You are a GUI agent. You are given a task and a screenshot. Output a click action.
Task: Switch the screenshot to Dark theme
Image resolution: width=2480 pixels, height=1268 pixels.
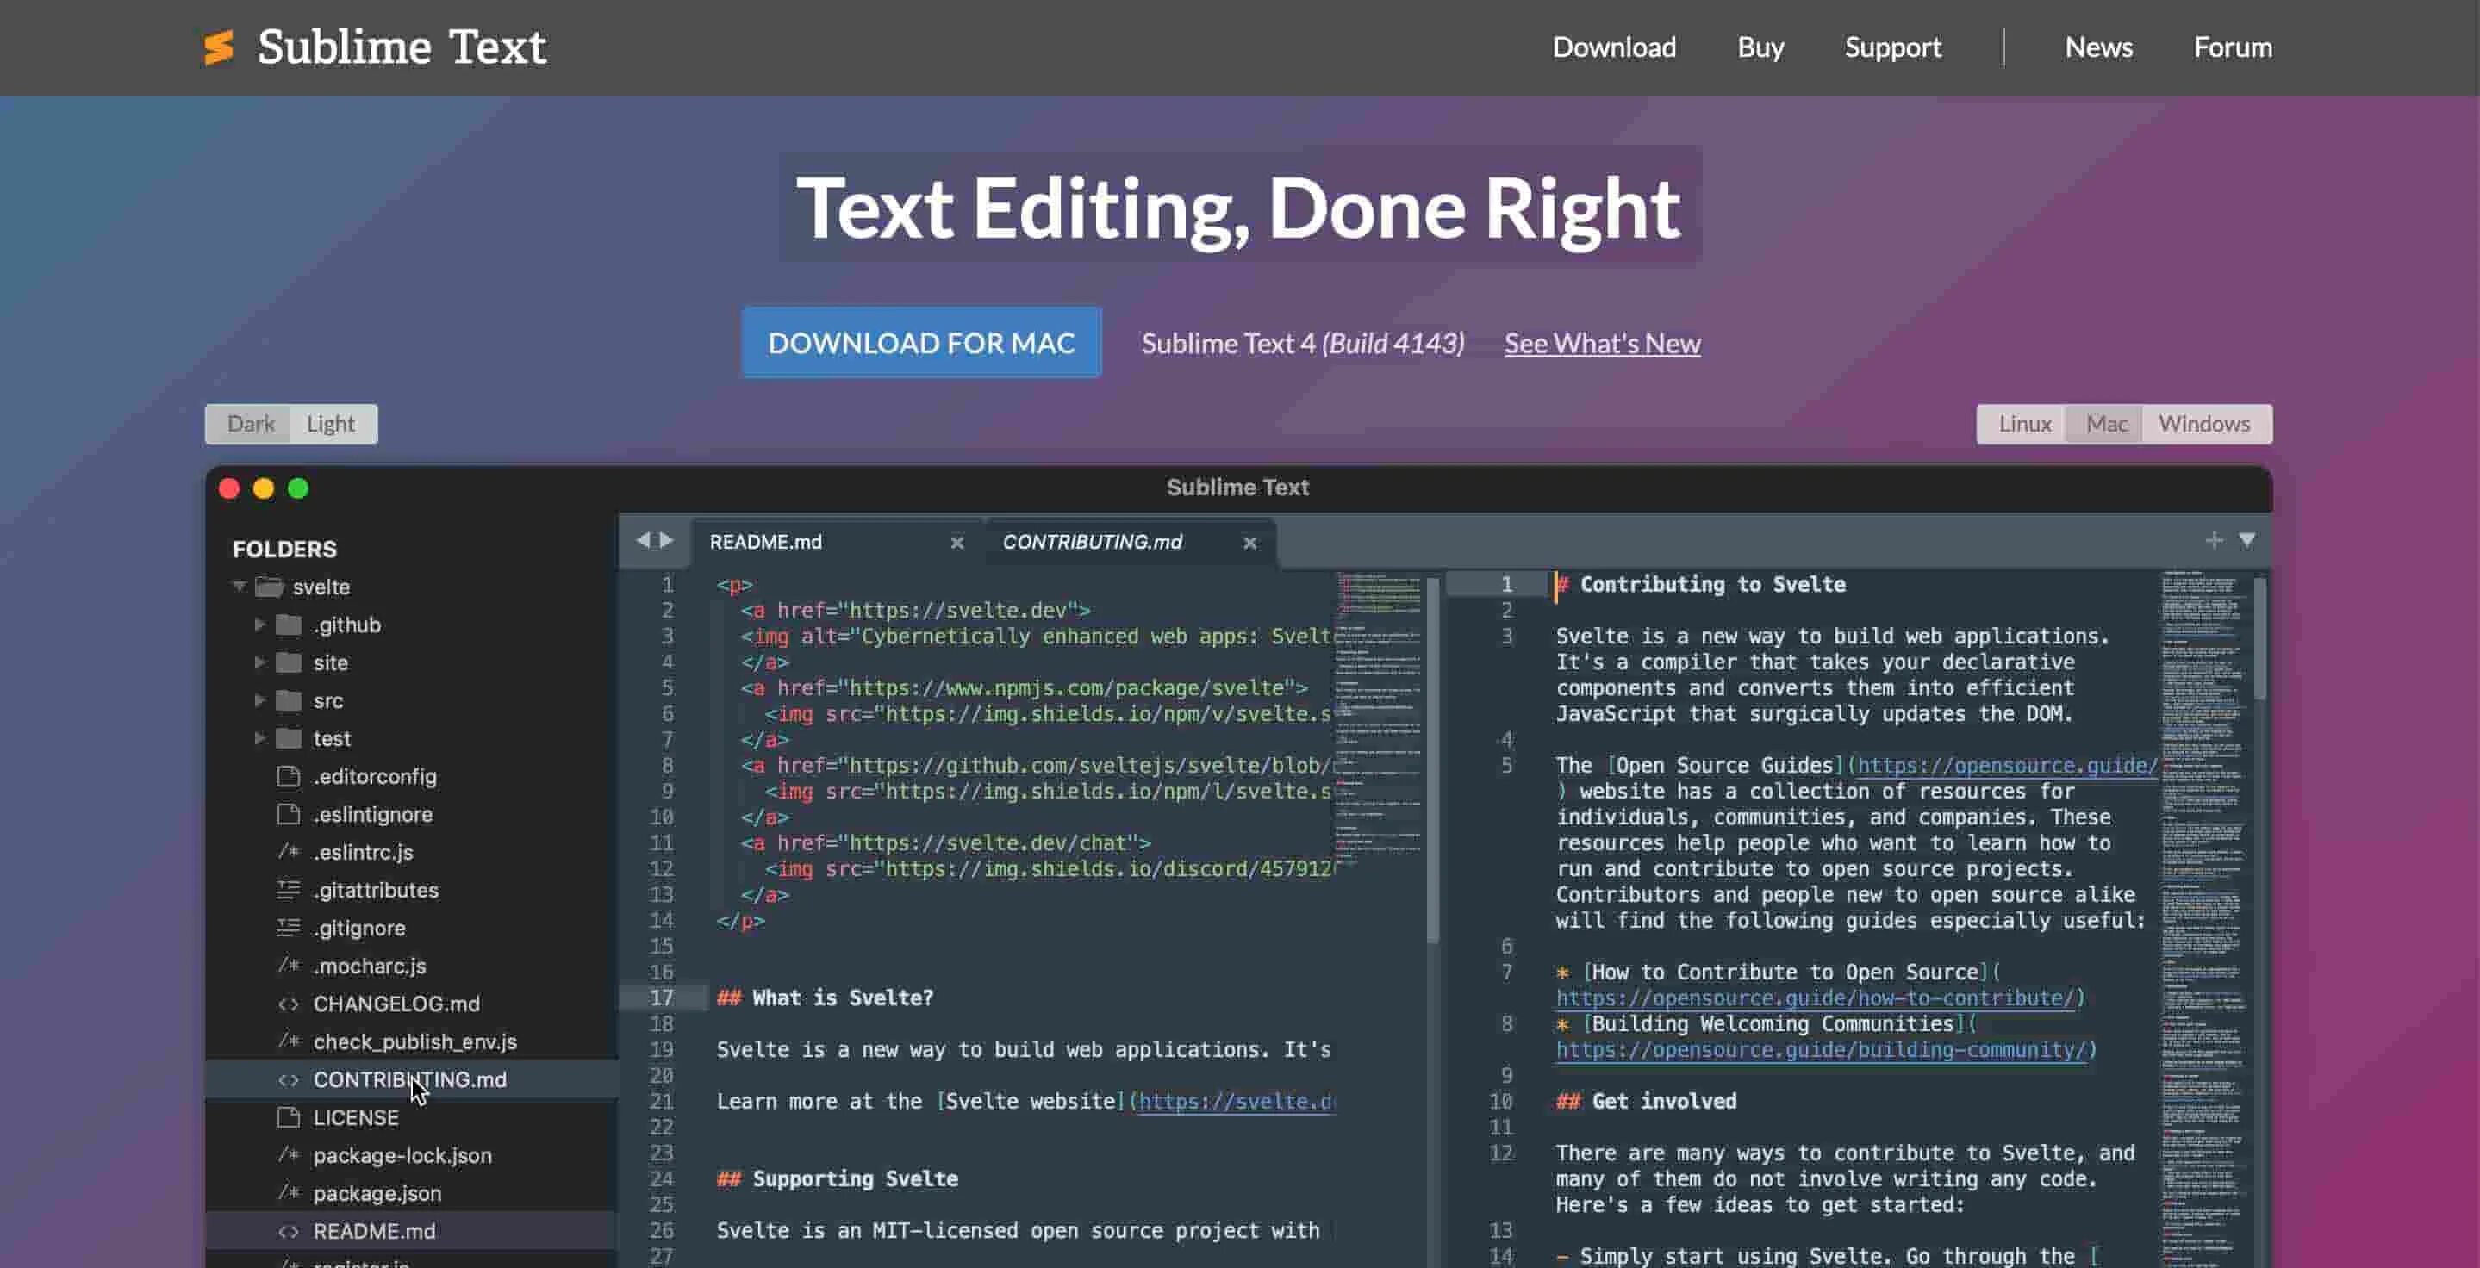pyautogui.click(x=250, y=425)
